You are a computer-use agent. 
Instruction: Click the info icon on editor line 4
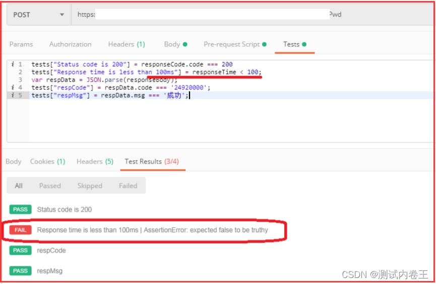(x=13, y=87)
